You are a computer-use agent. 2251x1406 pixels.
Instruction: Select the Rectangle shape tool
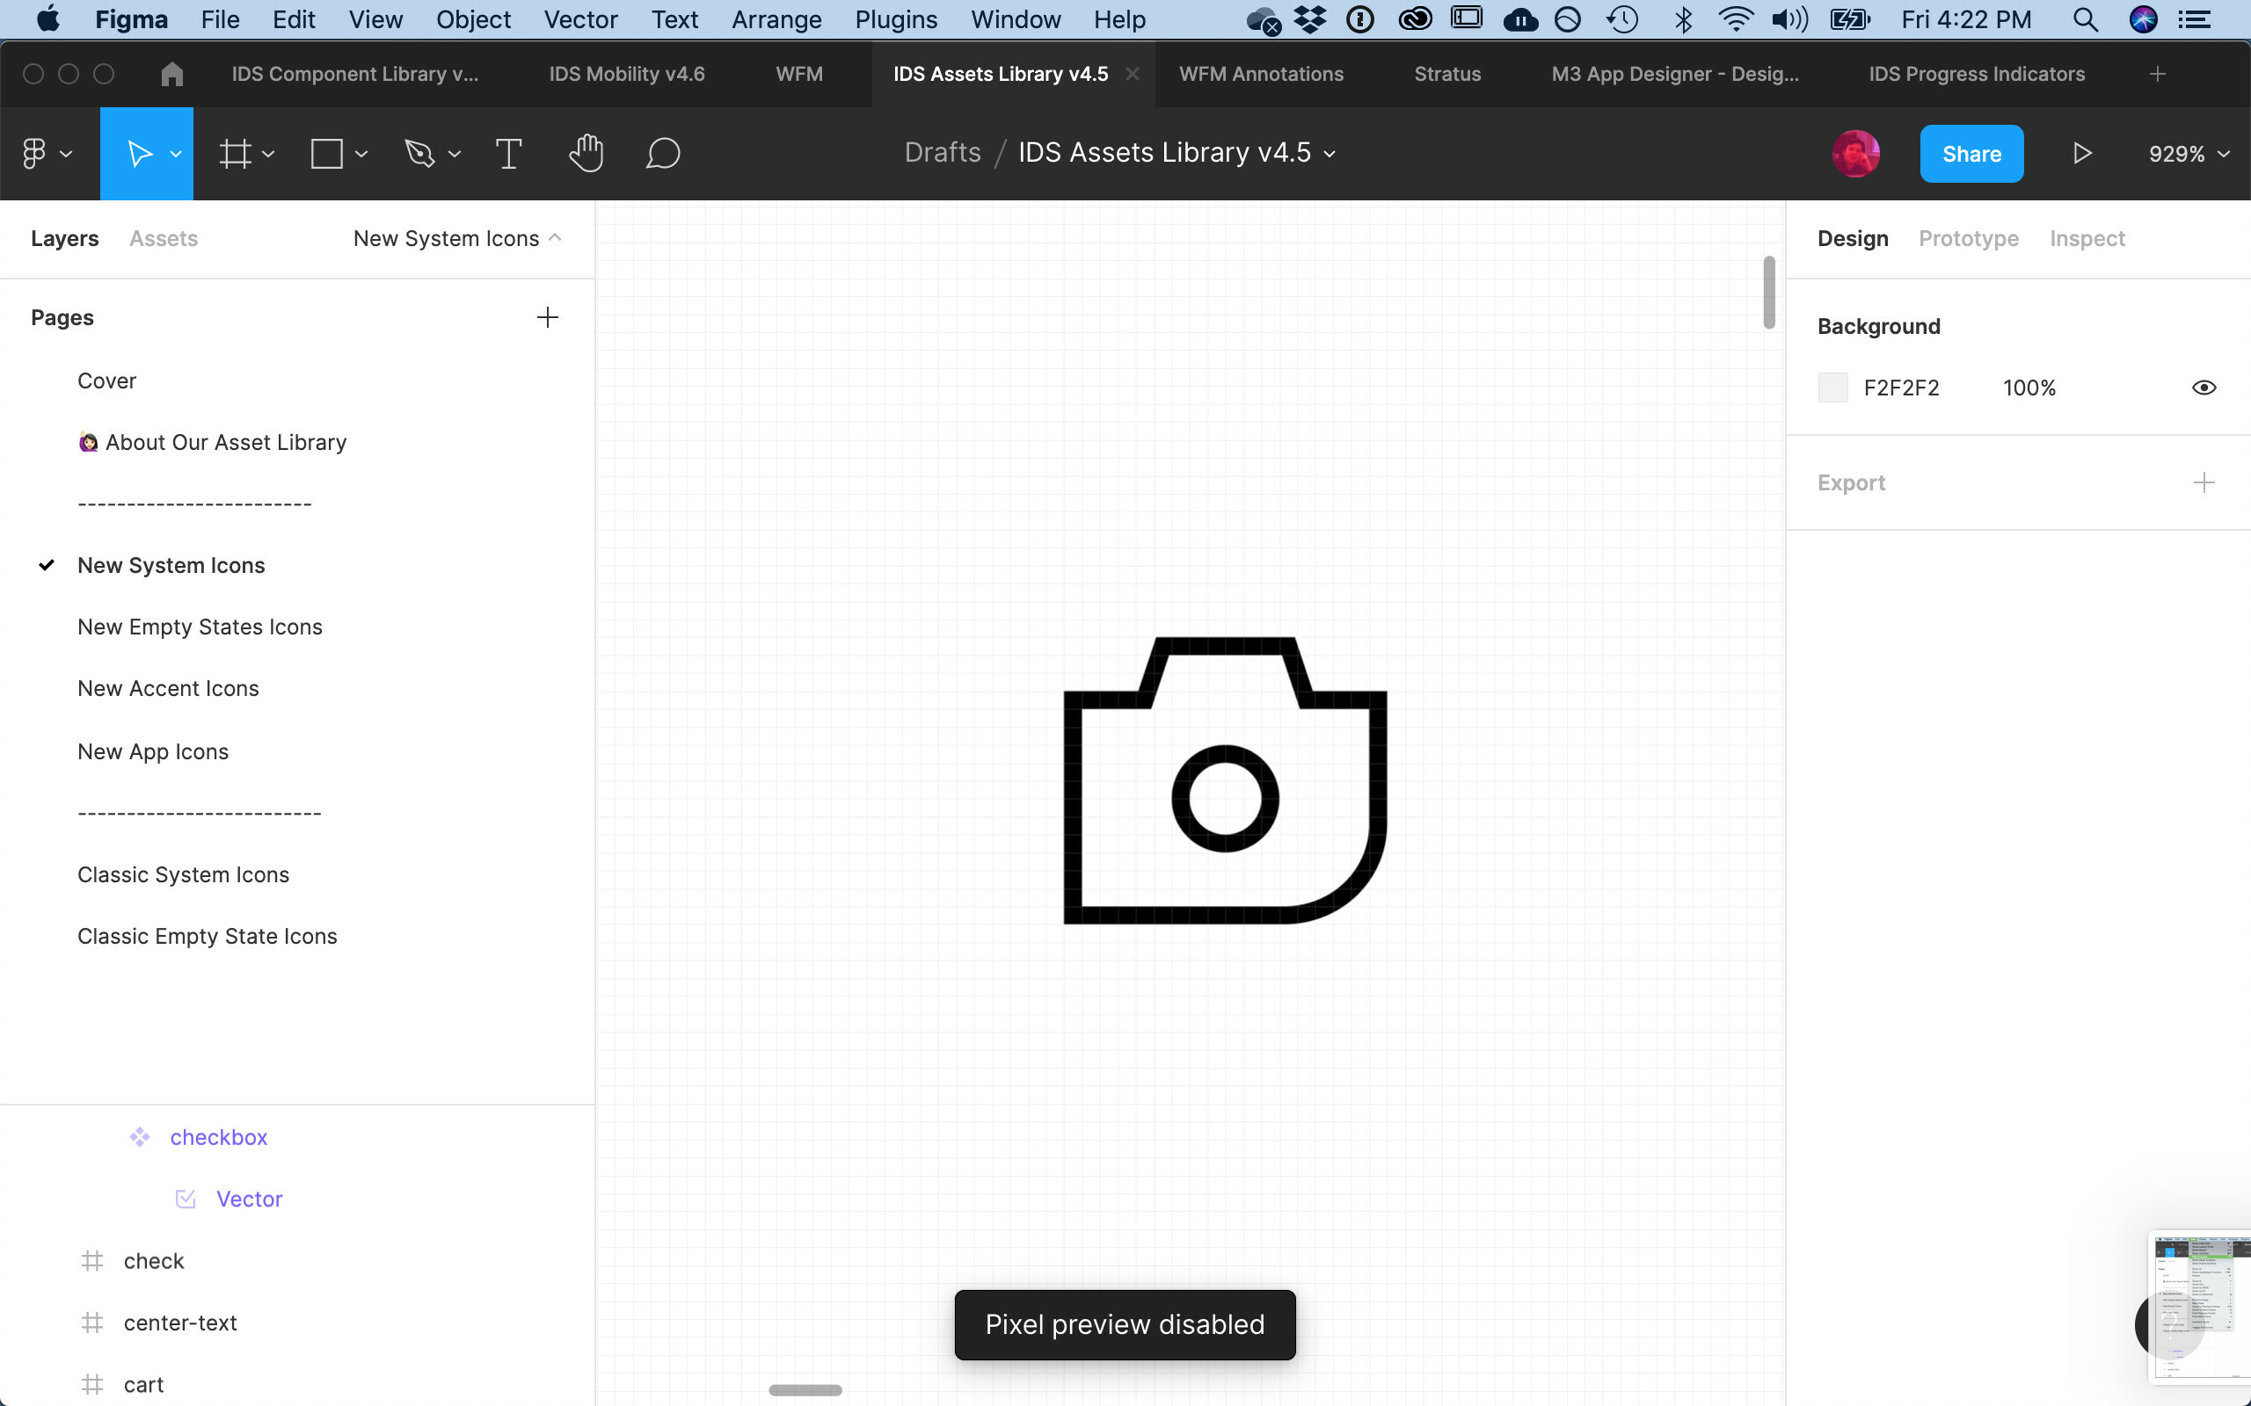point(326,154)
